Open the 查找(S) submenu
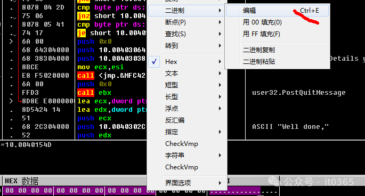The width and height of the screenshot is (365, 196). click(x=187, y=34)
